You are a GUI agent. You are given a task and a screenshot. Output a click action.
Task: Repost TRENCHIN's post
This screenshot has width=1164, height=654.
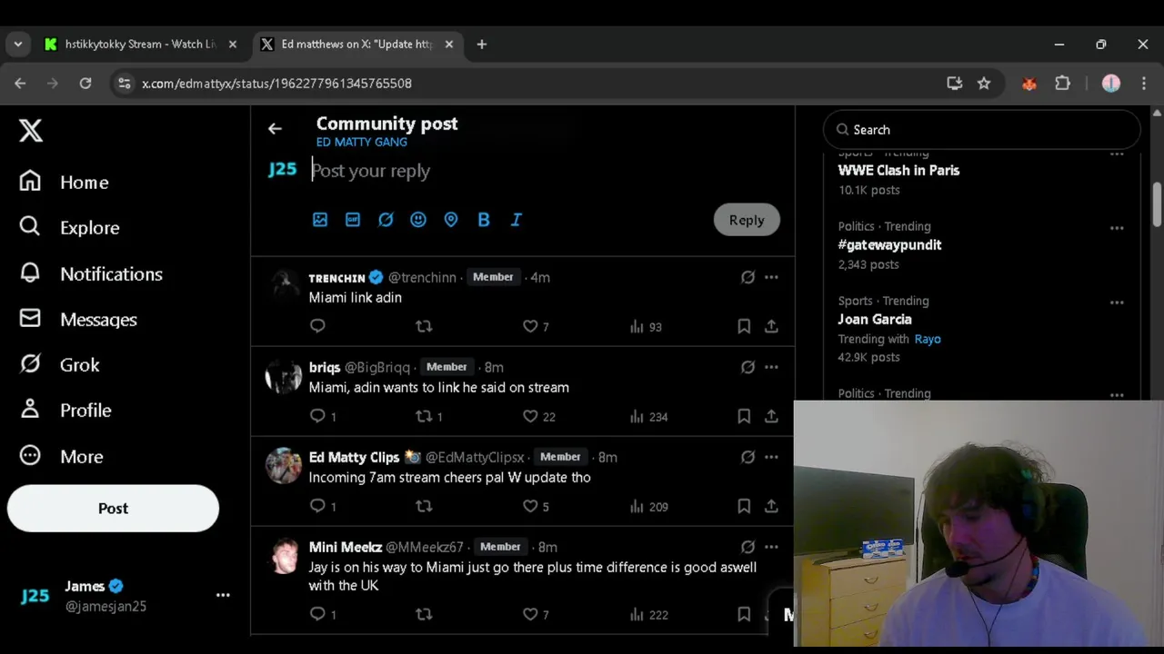(x=424, y=326)
